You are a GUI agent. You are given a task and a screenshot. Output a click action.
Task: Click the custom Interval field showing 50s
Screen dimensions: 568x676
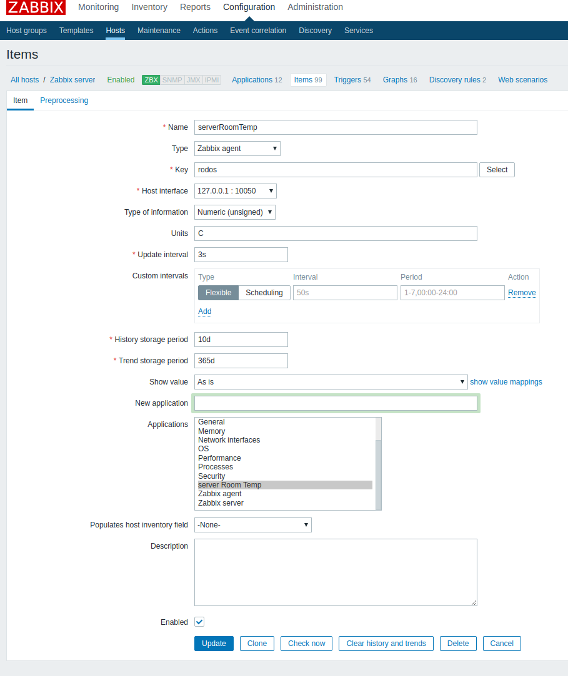pos(345,293)
